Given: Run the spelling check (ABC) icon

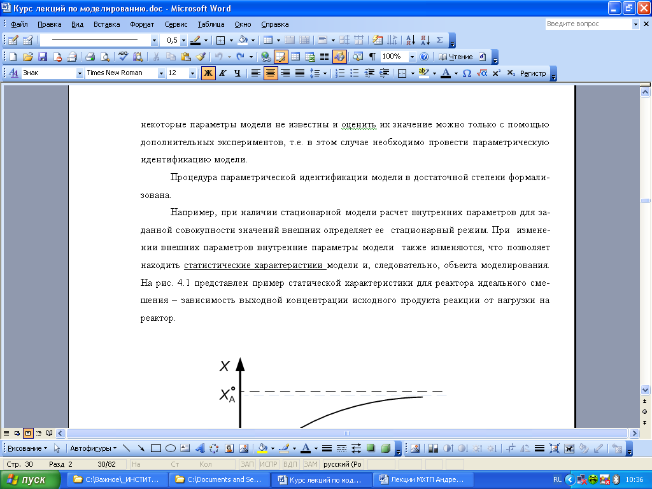Looking at the screenshot, I should click(123, 57).
